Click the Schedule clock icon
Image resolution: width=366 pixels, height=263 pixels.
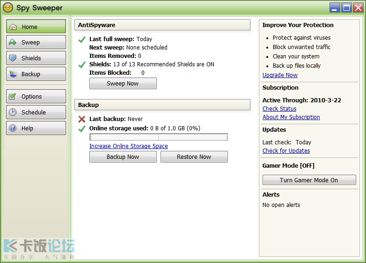13,112
